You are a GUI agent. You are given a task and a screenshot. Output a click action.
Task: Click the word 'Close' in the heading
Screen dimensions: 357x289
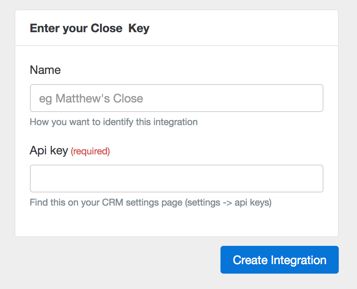[x=107, y=28]
